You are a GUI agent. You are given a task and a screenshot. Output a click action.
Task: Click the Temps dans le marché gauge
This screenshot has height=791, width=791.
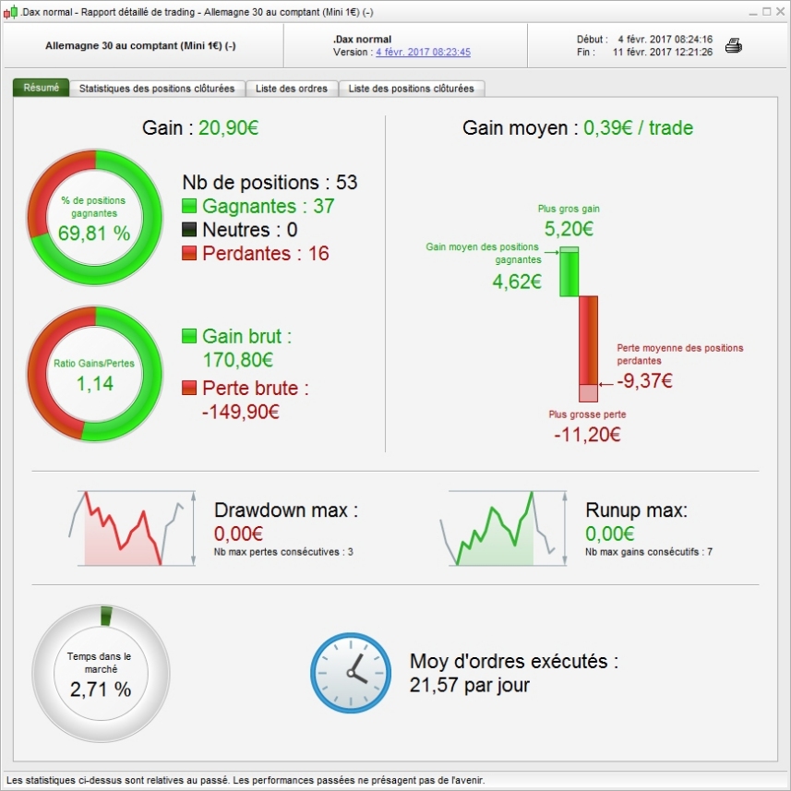pyautogui.click(x=101, y=674)
